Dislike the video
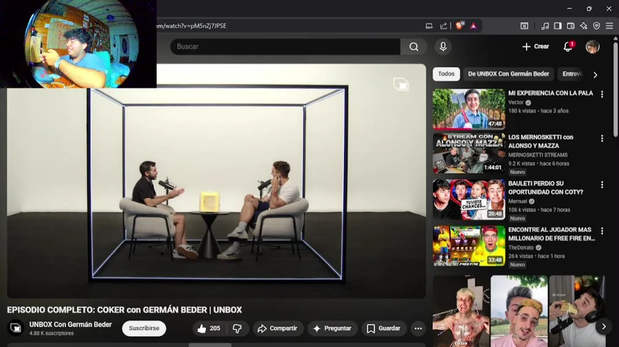Viewport: 619px width, 347px height. pos(237,328)
